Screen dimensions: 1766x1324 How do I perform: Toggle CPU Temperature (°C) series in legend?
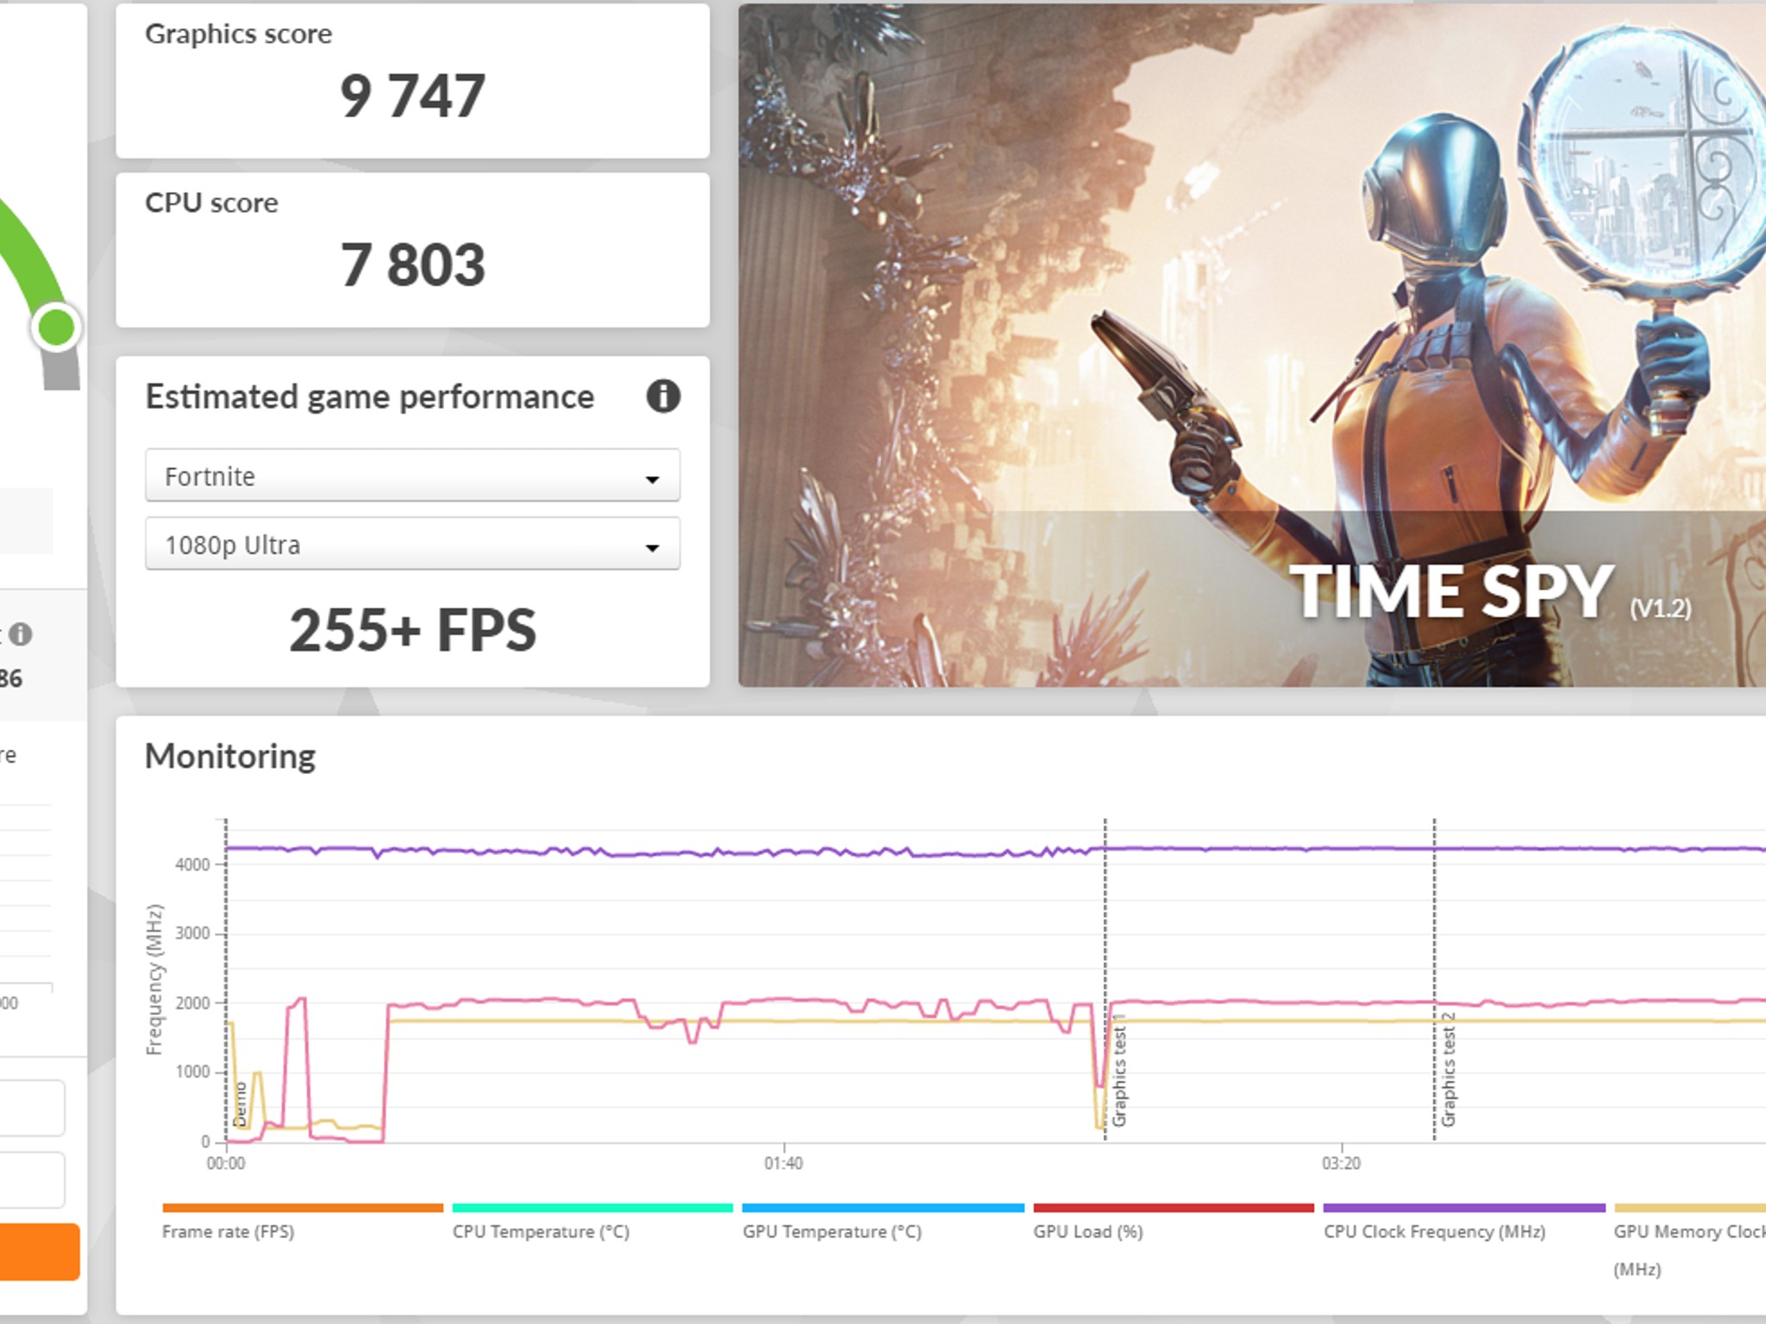(541, 1232)
